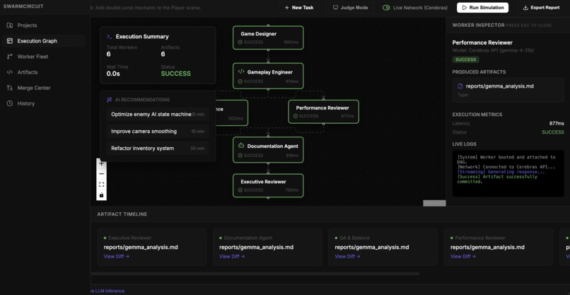This screenshot has height=295, width=570.
Task: Click the robot icon on Documentation Agent node
Action: 241,146
